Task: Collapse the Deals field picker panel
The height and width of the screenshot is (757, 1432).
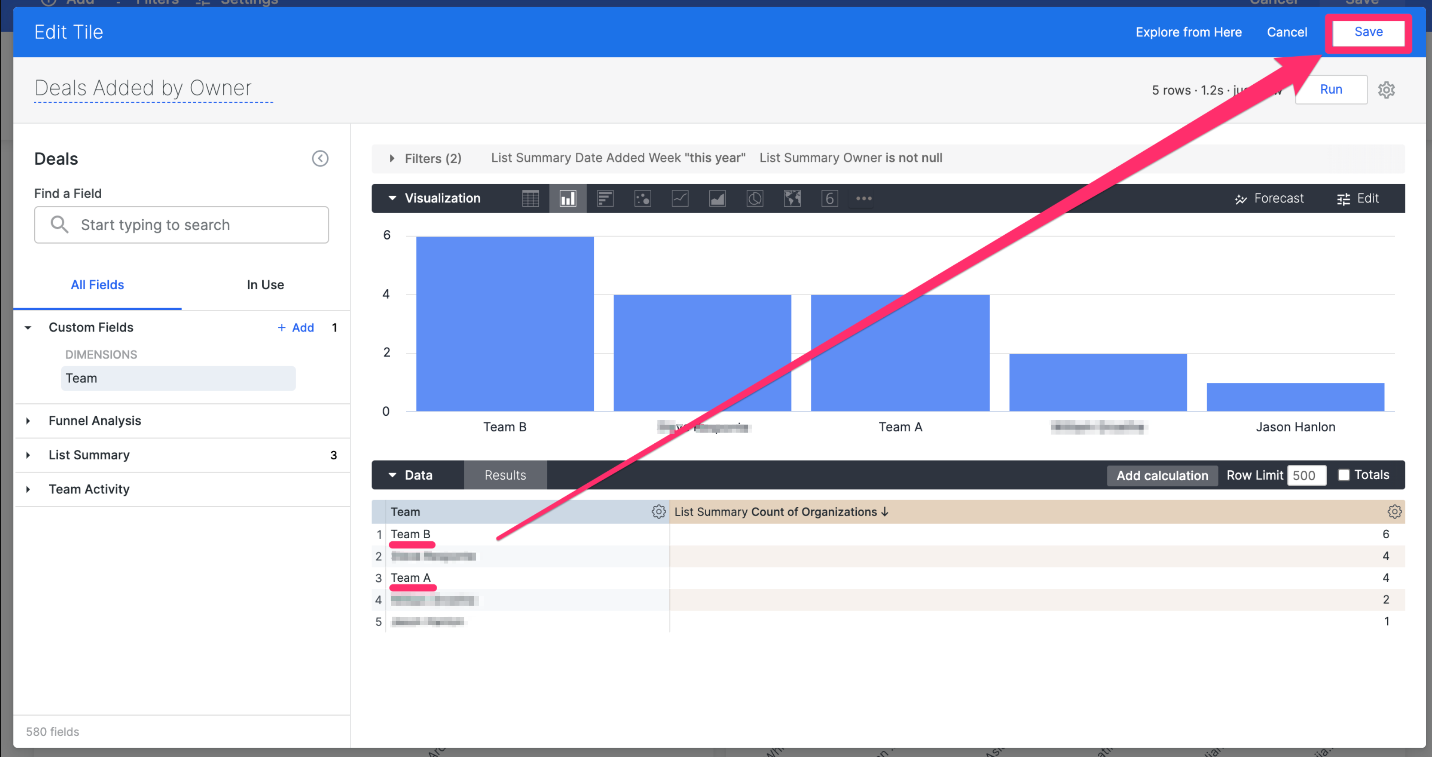Action: [320, 158]
